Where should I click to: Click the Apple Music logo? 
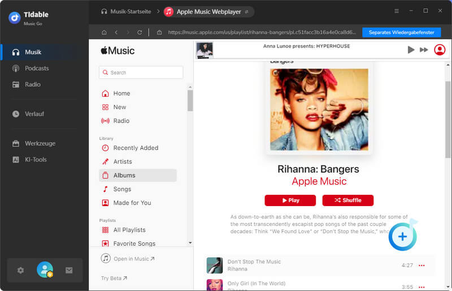tap(118, 50)
